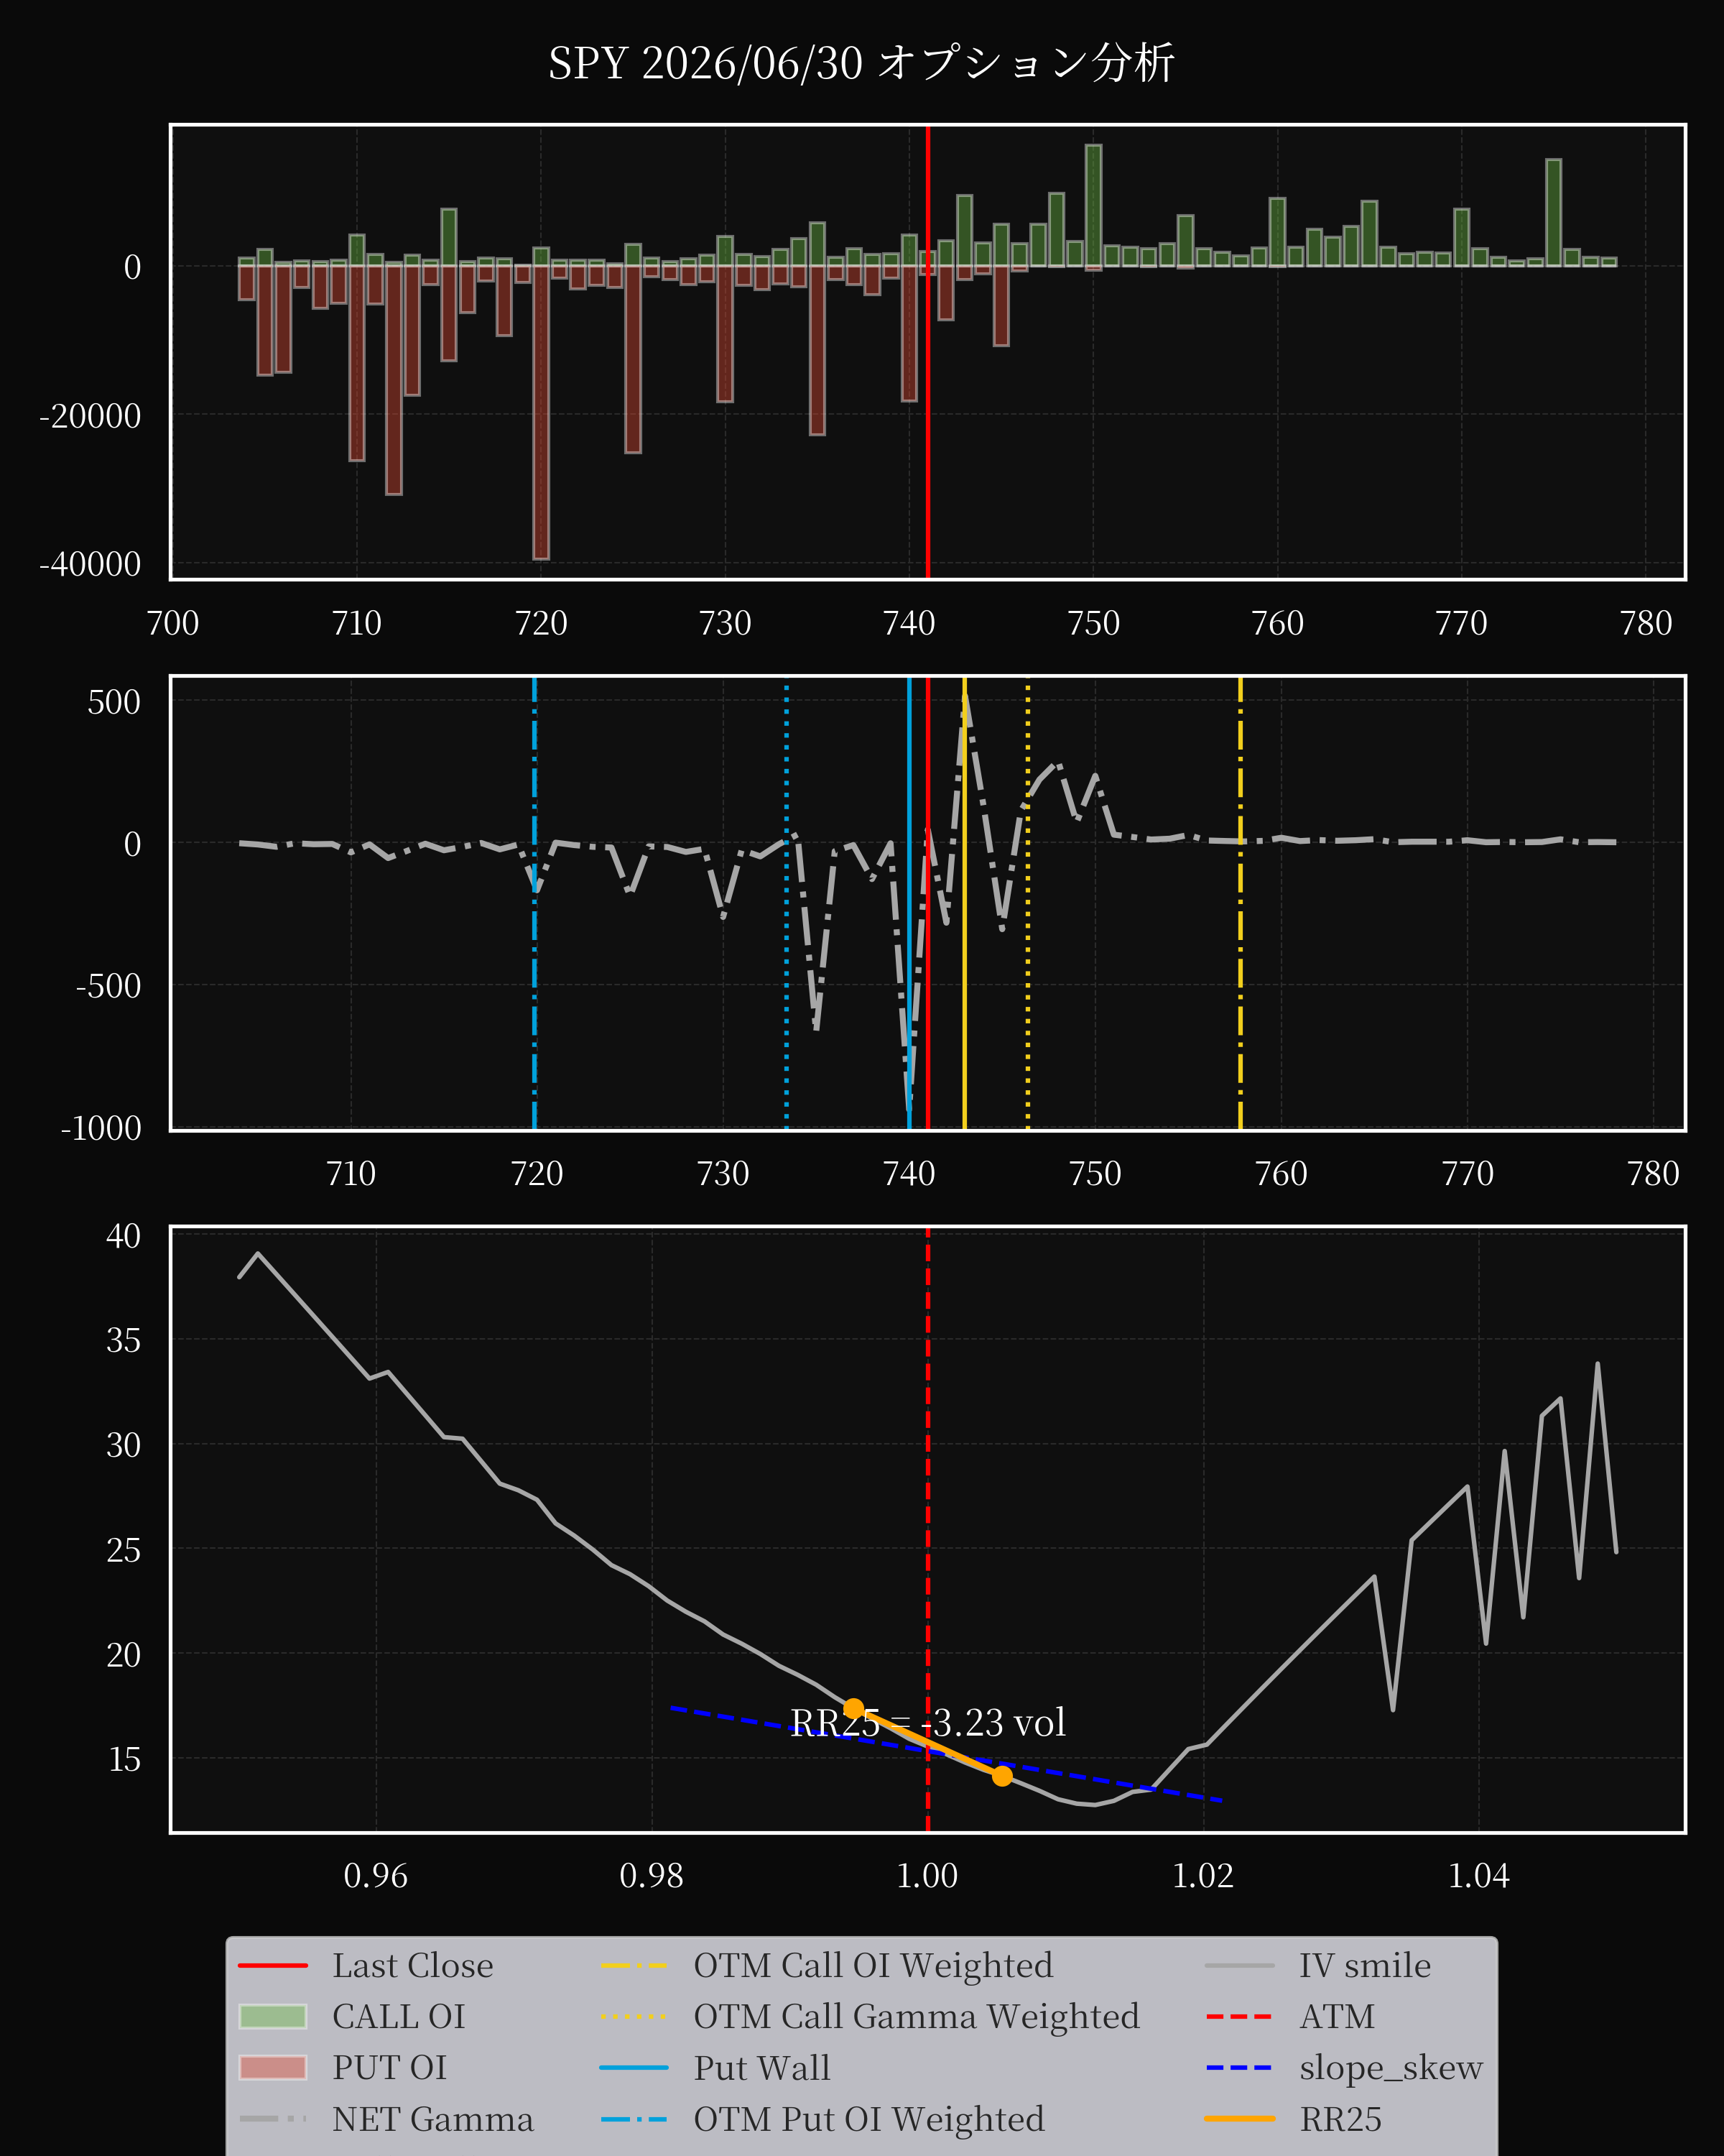Click the '-500' y-axis label in gamma chart
Viewport: 1724px width, 2156px height.
pyautogui.click(x=109, y=986)
